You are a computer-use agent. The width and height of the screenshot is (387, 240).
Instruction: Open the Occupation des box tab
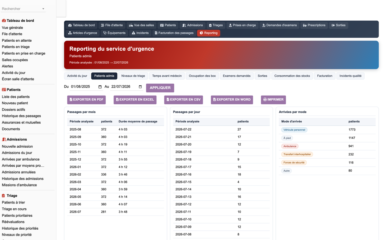tap(202, 76)
